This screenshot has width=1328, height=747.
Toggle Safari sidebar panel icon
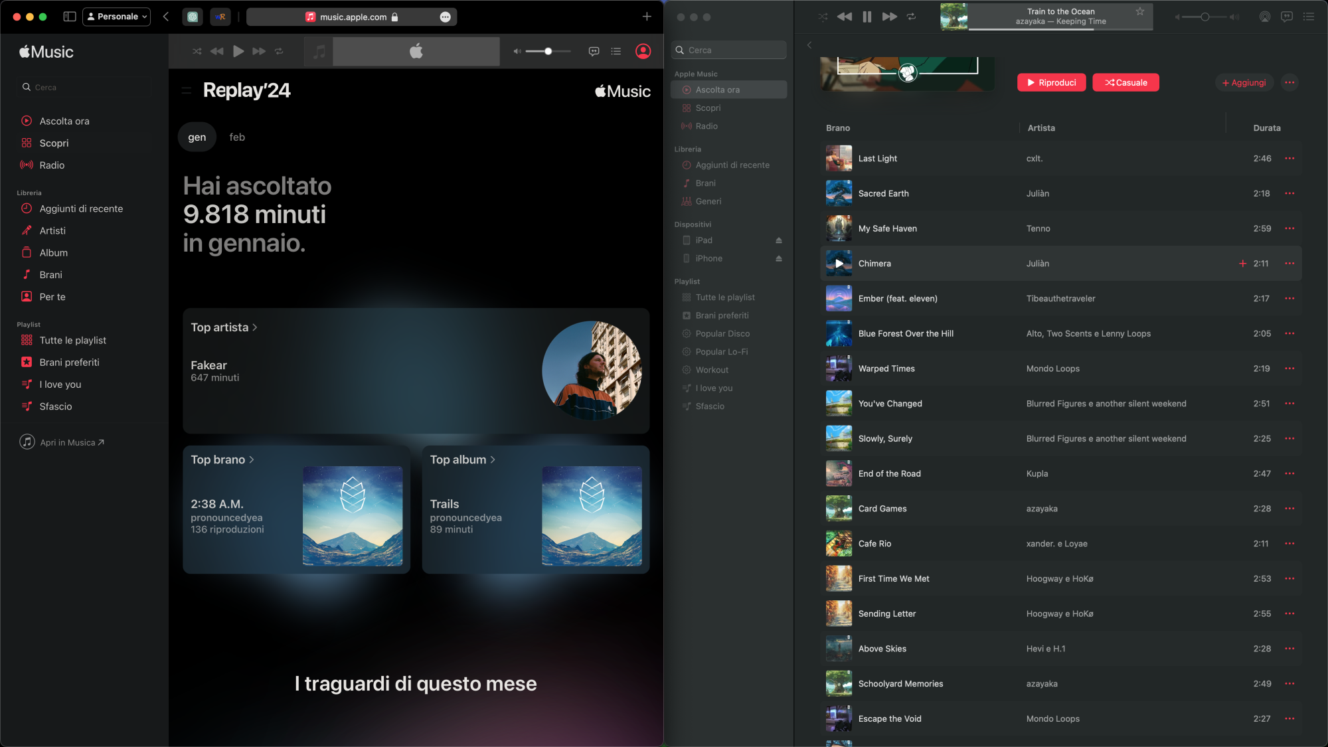pyautogui.click(x=69, y=17)
